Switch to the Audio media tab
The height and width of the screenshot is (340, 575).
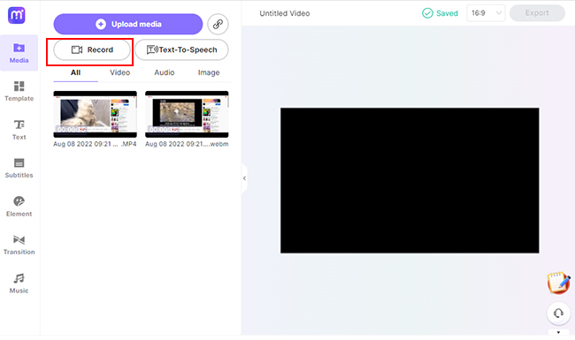click(165, 72)
